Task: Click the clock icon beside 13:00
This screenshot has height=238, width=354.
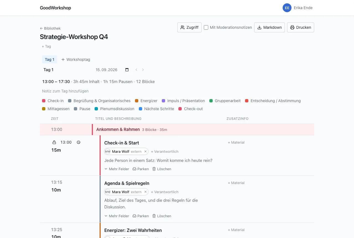Action: click(x=79, y=142)
